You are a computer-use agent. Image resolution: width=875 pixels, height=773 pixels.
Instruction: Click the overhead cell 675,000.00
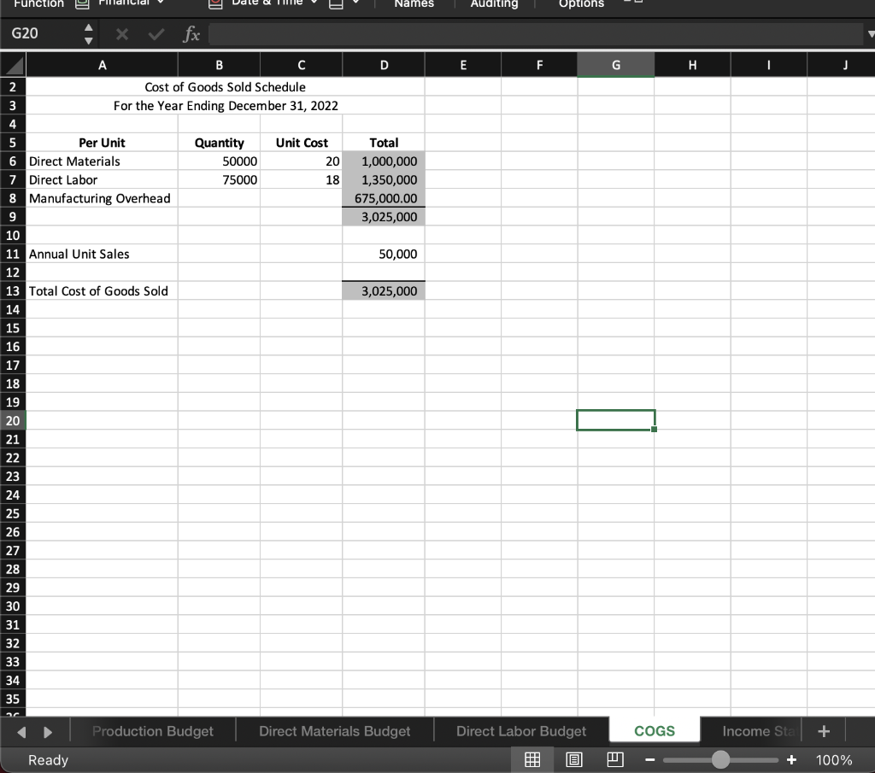coord(384,198)
